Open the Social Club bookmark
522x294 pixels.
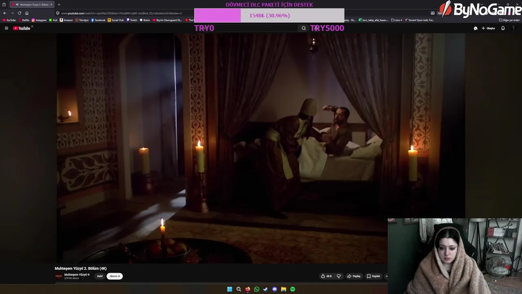[116, 20]
